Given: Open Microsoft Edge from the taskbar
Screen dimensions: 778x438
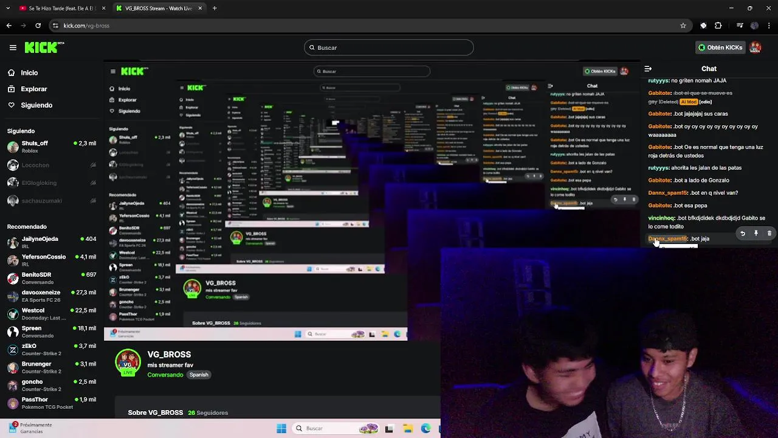Looking at the screenshot, I should 426,428.
